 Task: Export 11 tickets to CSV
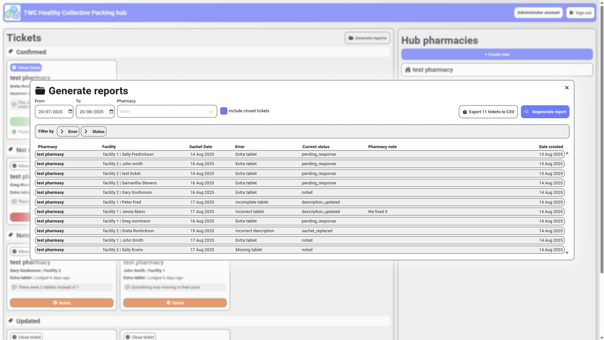[488, 112]
